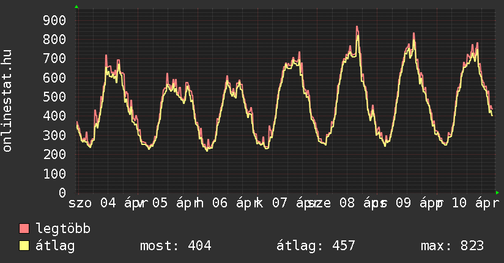
Task: Click the 200 y-axis label
Action: tap(54, 154)
